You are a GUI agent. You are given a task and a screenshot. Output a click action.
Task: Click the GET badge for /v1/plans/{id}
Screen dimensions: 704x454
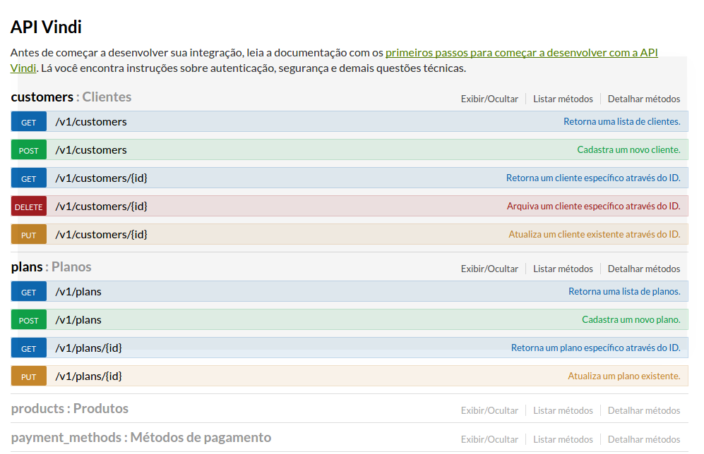coord(28,348)
